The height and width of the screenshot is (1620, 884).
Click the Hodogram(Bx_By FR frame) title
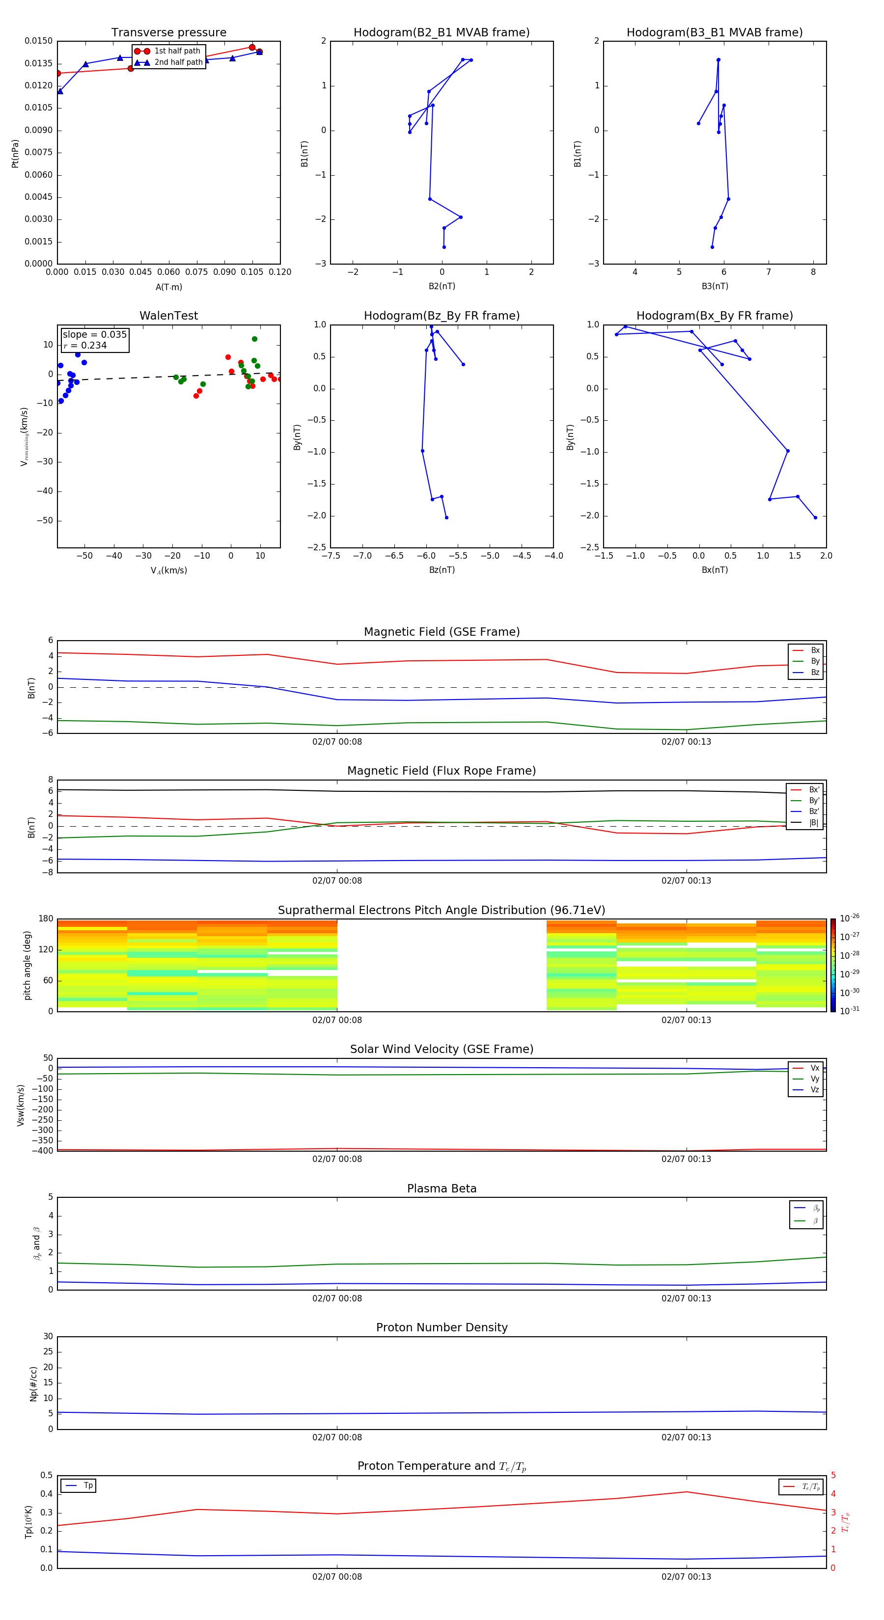point(715,316)
